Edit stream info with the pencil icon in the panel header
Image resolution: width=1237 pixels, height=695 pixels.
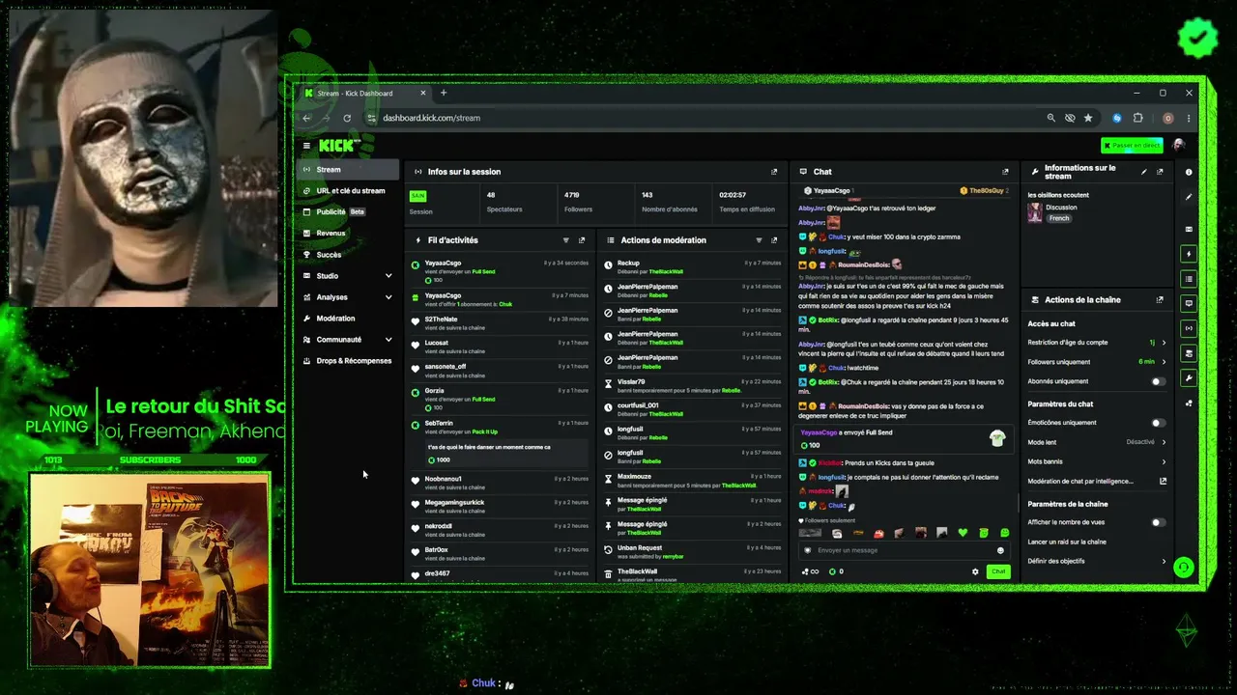pyautogui.click(x=1144, y=172)
